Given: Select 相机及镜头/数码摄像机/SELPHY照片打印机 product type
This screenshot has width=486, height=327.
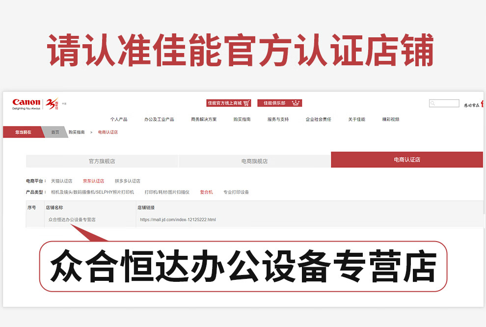Looking at the screenshot, I should pyautogui.click(x=92, y=192).
